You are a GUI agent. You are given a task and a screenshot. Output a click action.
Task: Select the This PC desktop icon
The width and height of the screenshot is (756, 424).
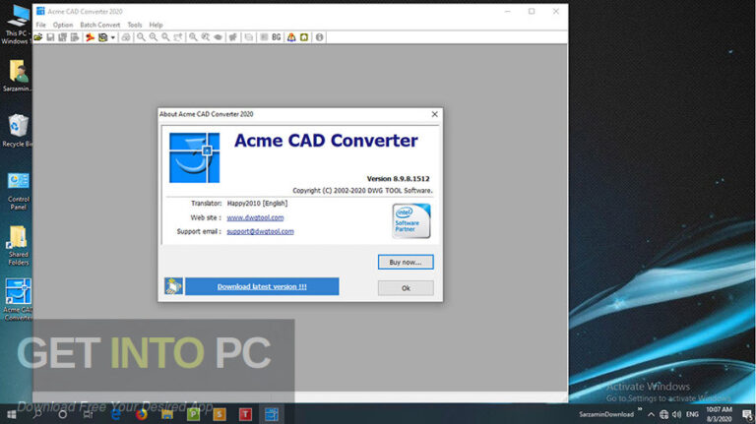point(17,24)
